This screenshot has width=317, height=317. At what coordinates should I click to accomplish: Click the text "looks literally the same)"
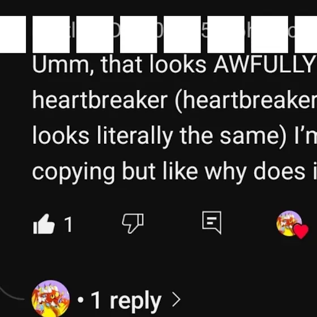pyautogui.click(x=160, y=136)
